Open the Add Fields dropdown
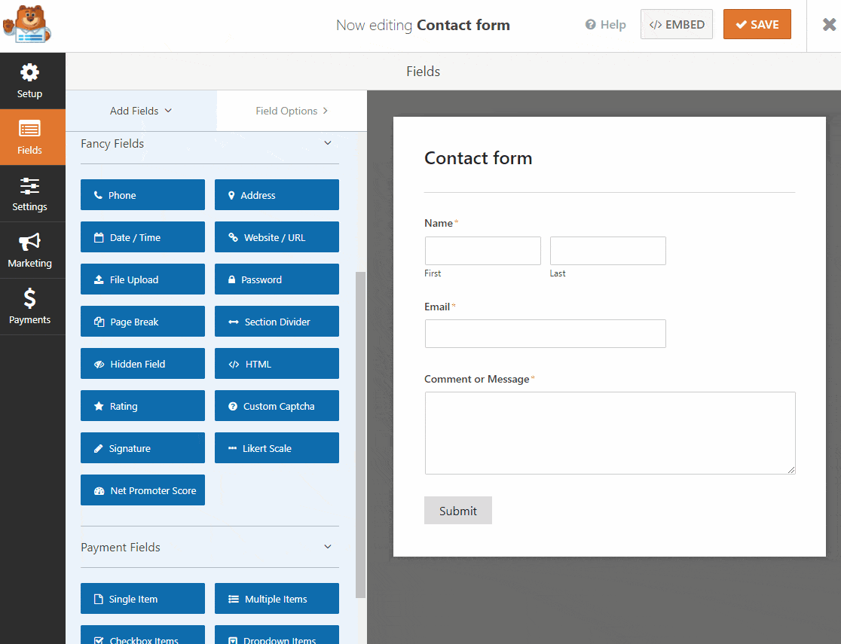Image resolution: width=841 pixels, height=644 pixels. (141, 110)
